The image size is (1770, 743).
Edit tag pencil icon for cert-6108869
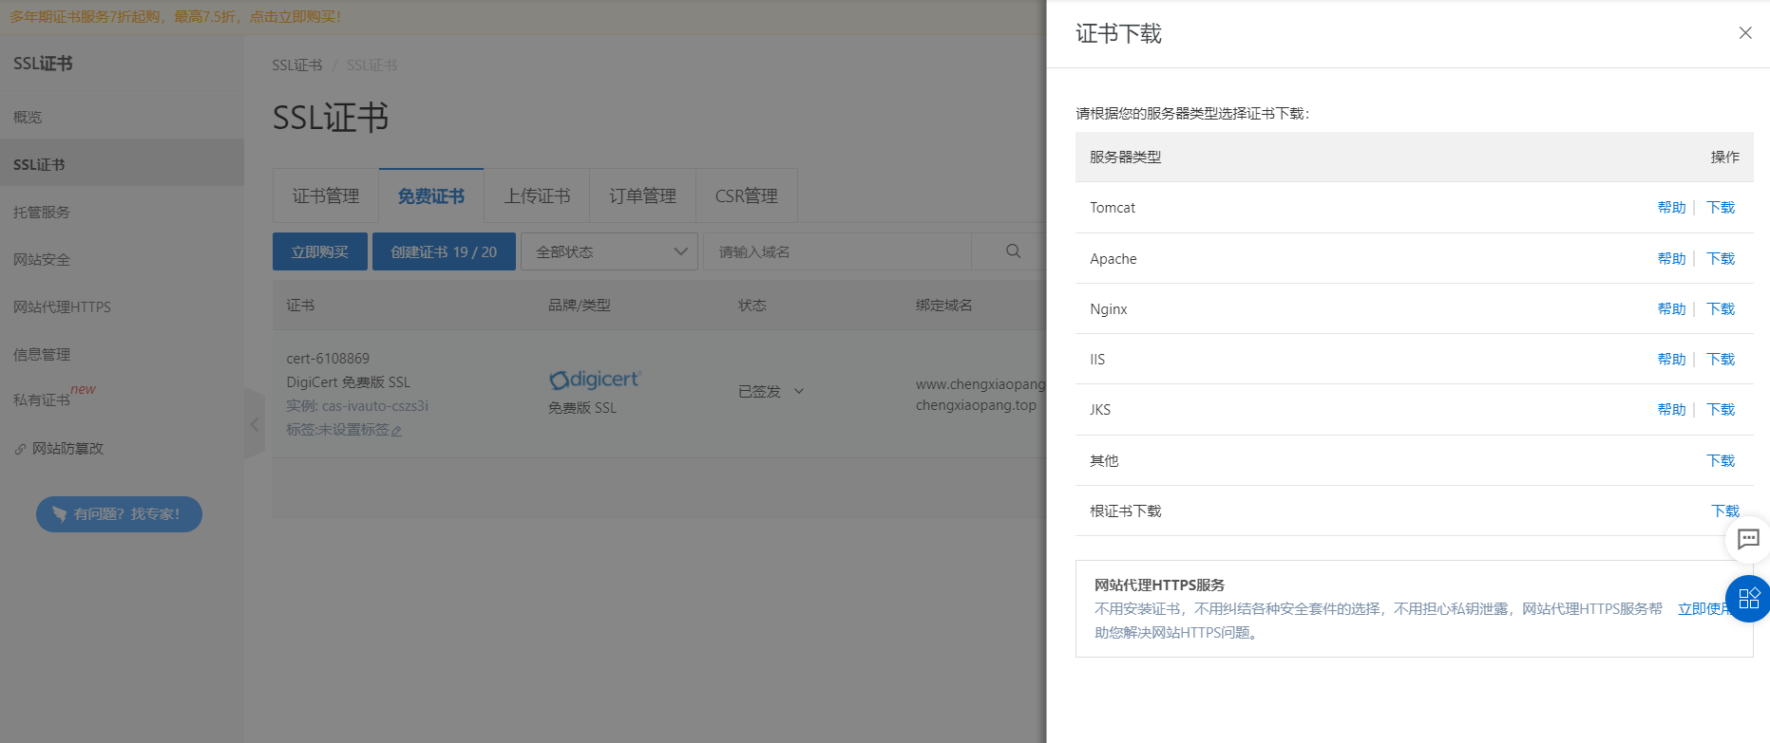[397, 431]
